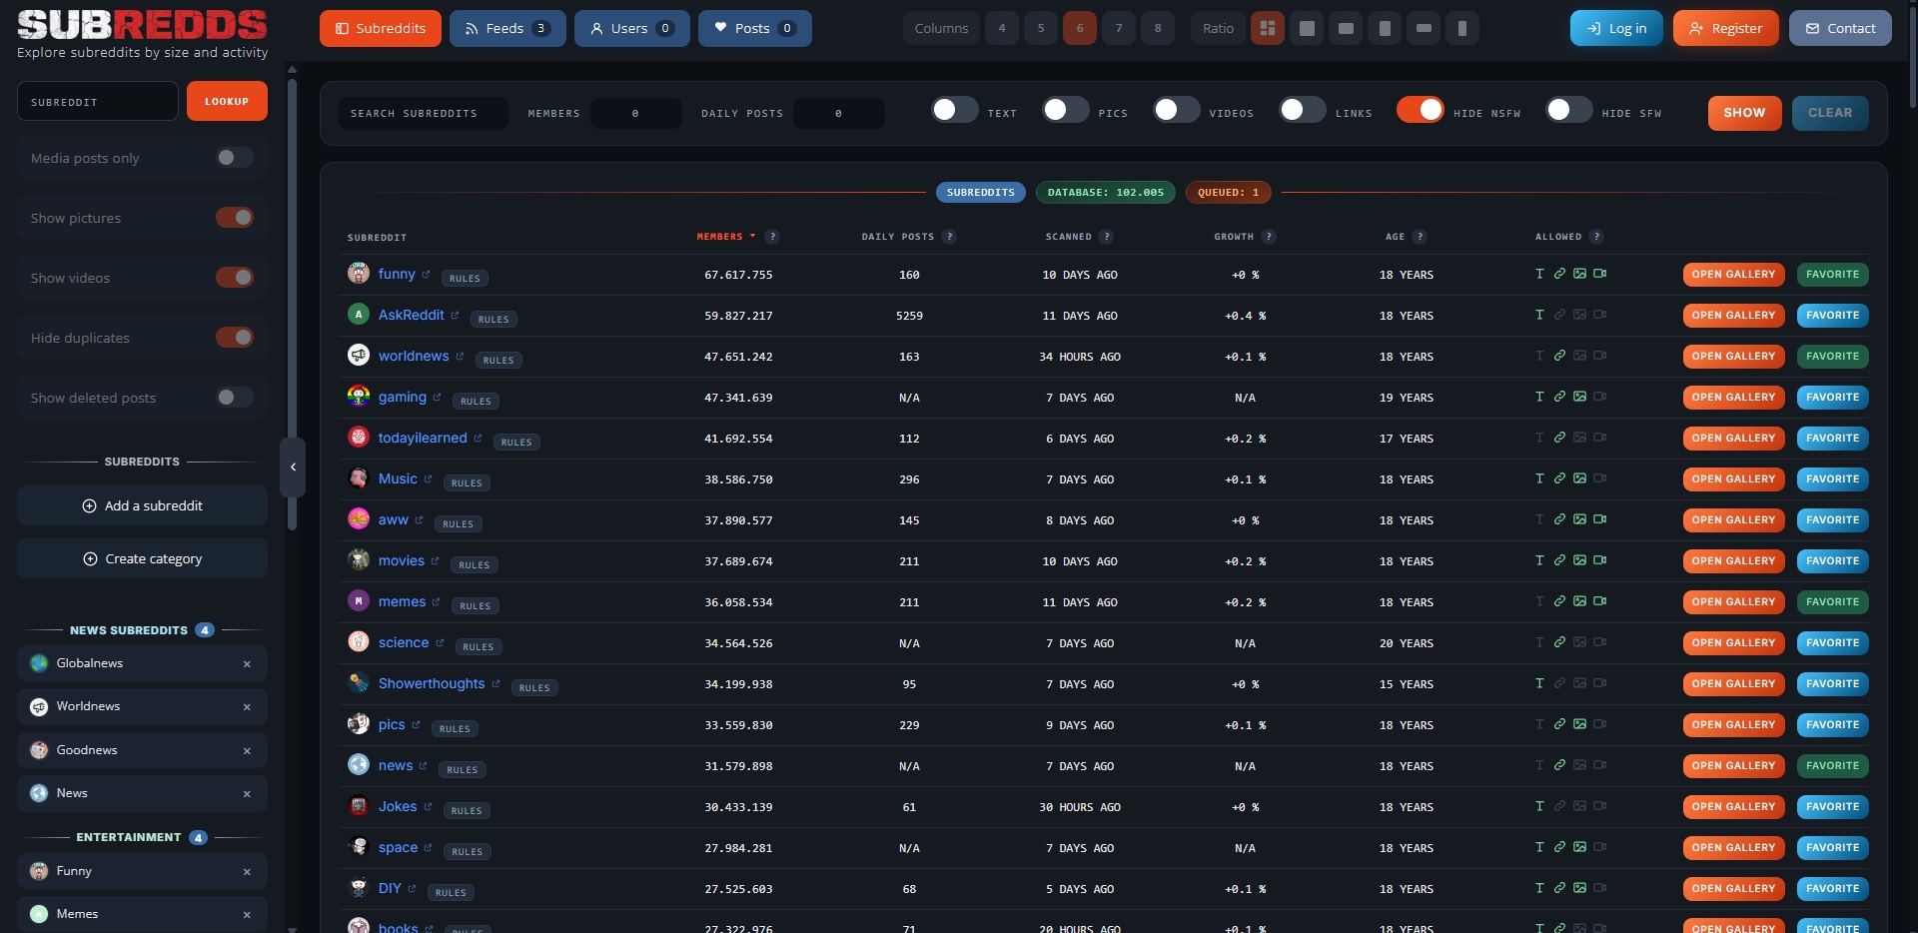Enable Show deleted posts switch

(x=235, y=398)
